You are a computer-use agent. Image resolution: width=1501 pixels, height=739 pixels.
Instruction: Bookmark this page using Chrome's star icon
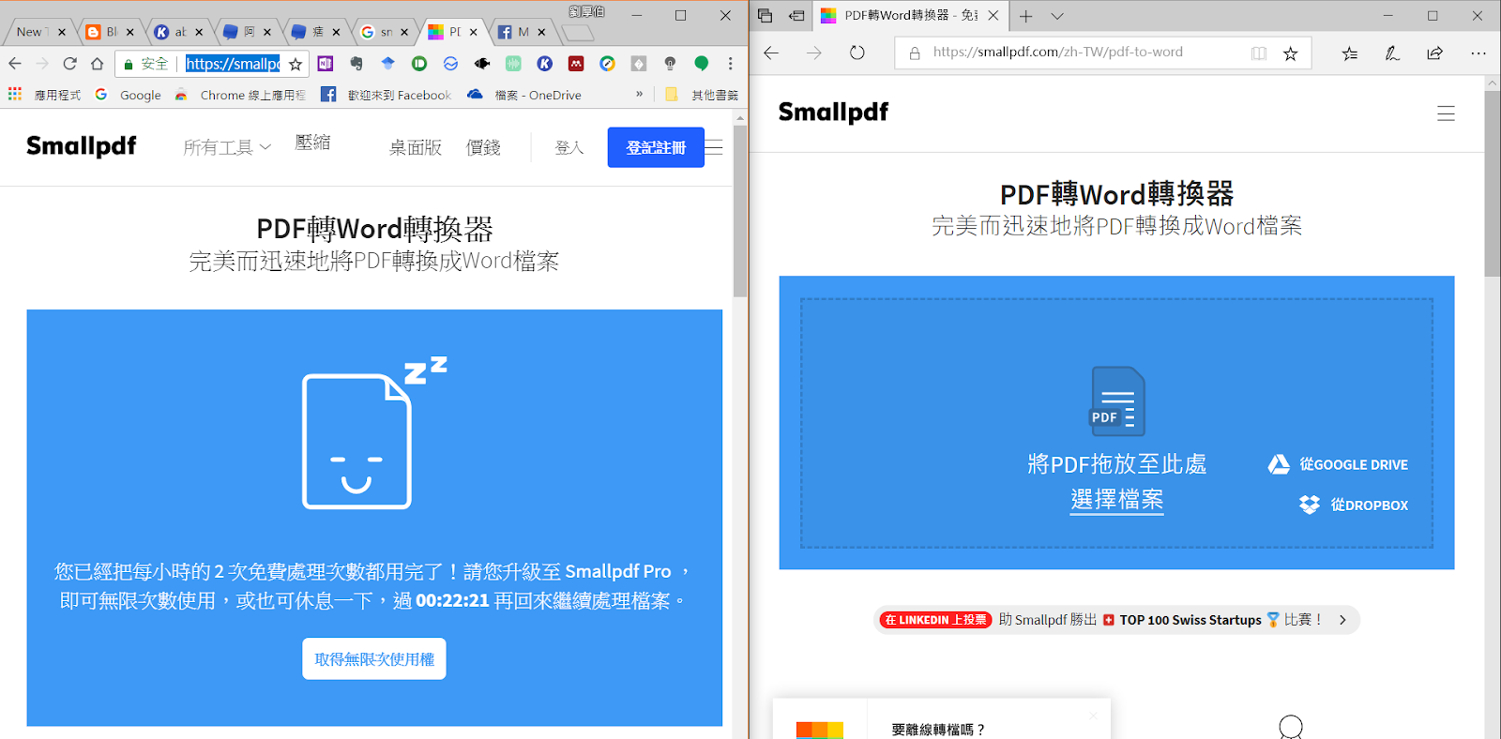296,64
